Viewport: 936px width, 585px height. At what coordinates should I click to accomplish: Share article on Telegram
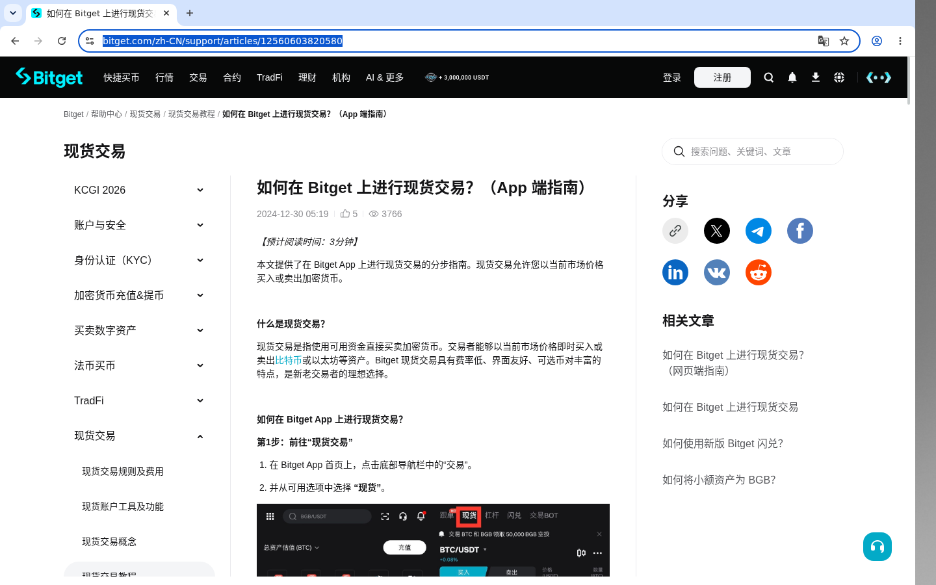759,231
